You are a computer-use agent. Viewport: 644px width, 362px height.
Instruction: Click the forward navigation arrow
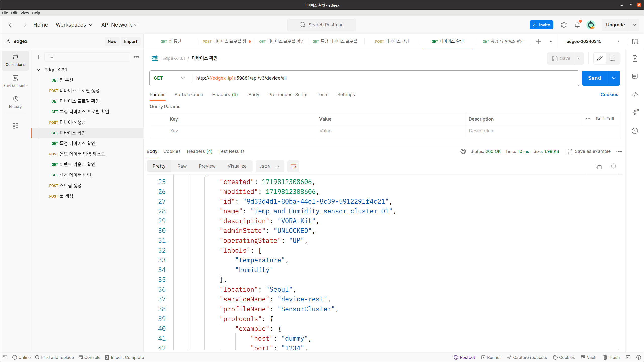[x=24, y=25]
